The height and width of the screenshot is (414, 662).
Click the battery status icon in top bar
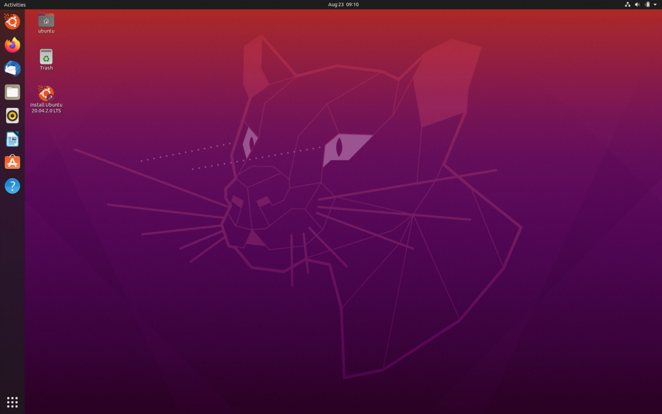coord(647,4)
